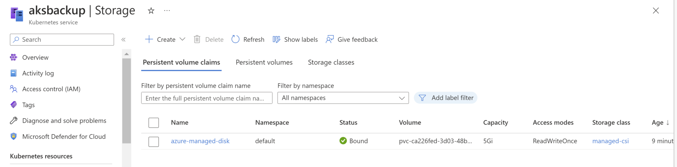Click the Delete button label
The height and width of the screenshot is (167, 677).
pos(214,40)
